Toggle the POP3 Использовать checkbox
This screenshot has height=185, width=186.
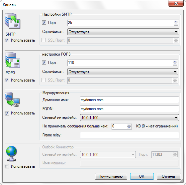point(7,80)
